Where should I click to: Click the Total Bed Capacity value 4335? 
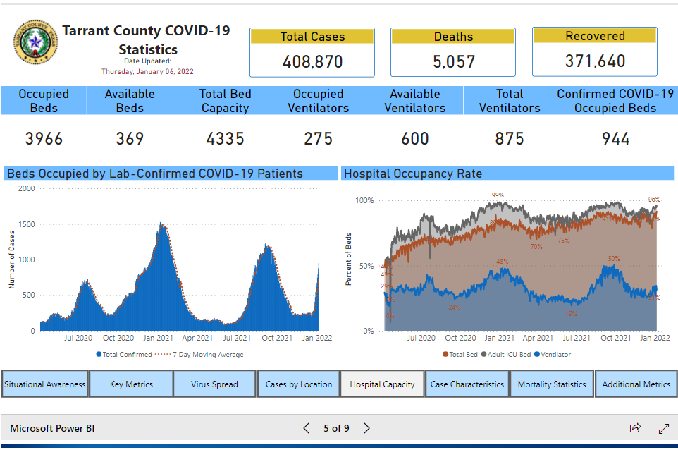(226, 139)
